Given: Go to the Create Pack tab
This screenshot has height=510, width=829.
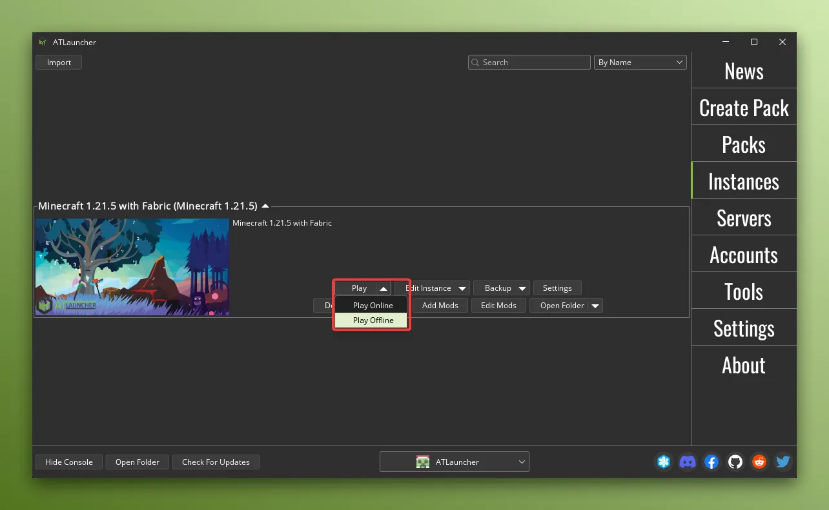Looking at the screenshot, I should 744,108.
